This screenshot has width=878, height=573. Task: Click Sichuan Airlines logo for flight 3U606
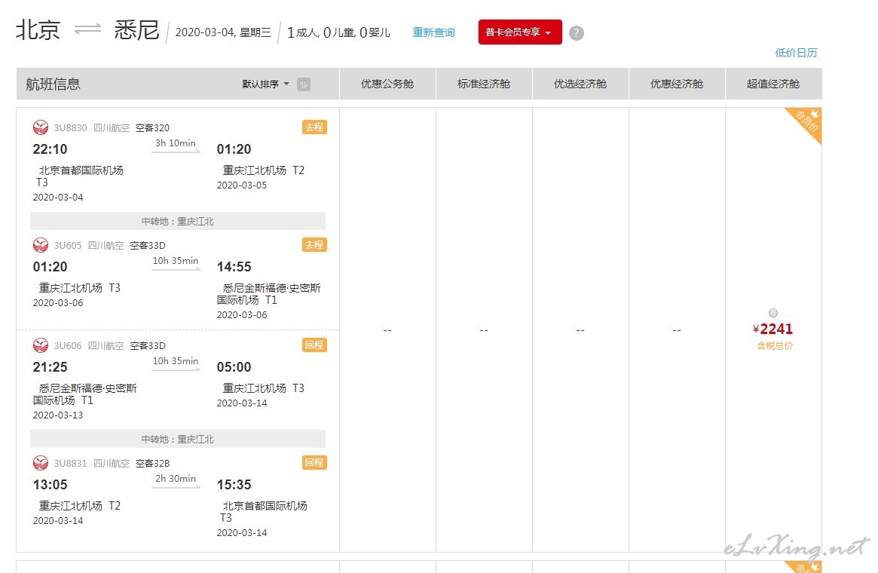(x=40, y=345)
